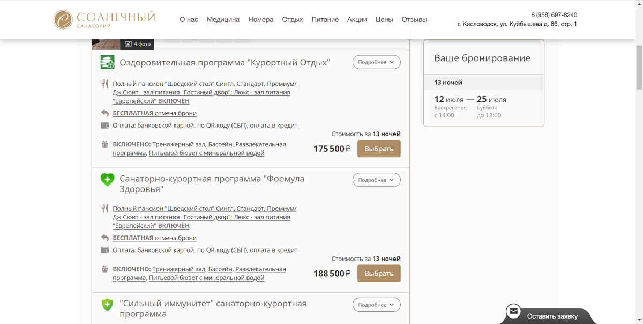Open the "Акции" menu item
The height and width of the screenshot is (324, 643).
(357, 20)
